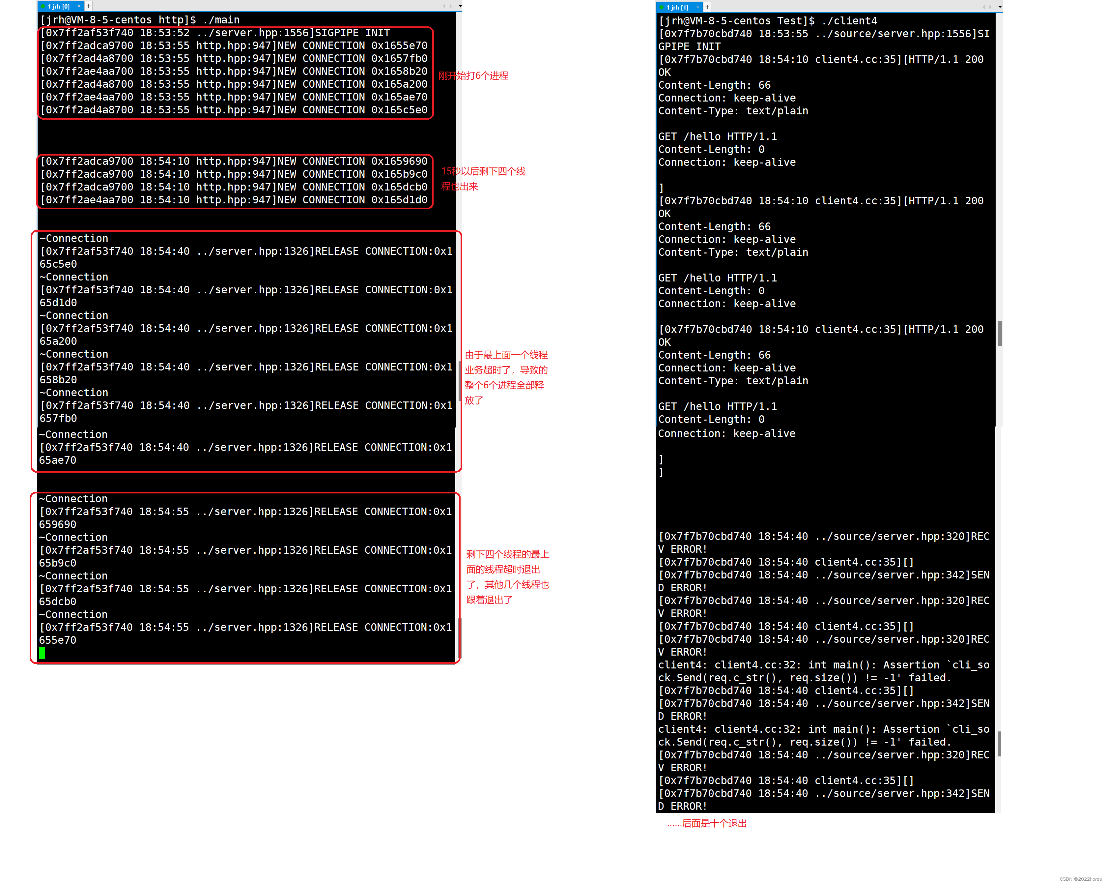Click right tab-scroll arrow in left terminal

[451, 6]
